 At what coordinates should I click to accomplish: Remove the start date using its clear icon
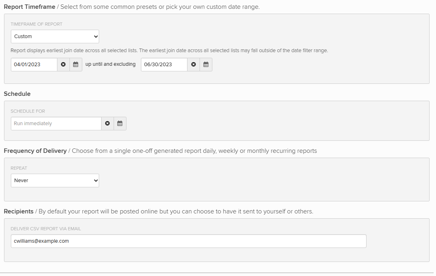[x=64, y=64]
